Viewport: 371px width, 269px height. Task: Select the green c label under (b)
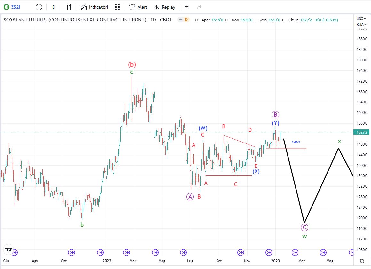point(132,72)
